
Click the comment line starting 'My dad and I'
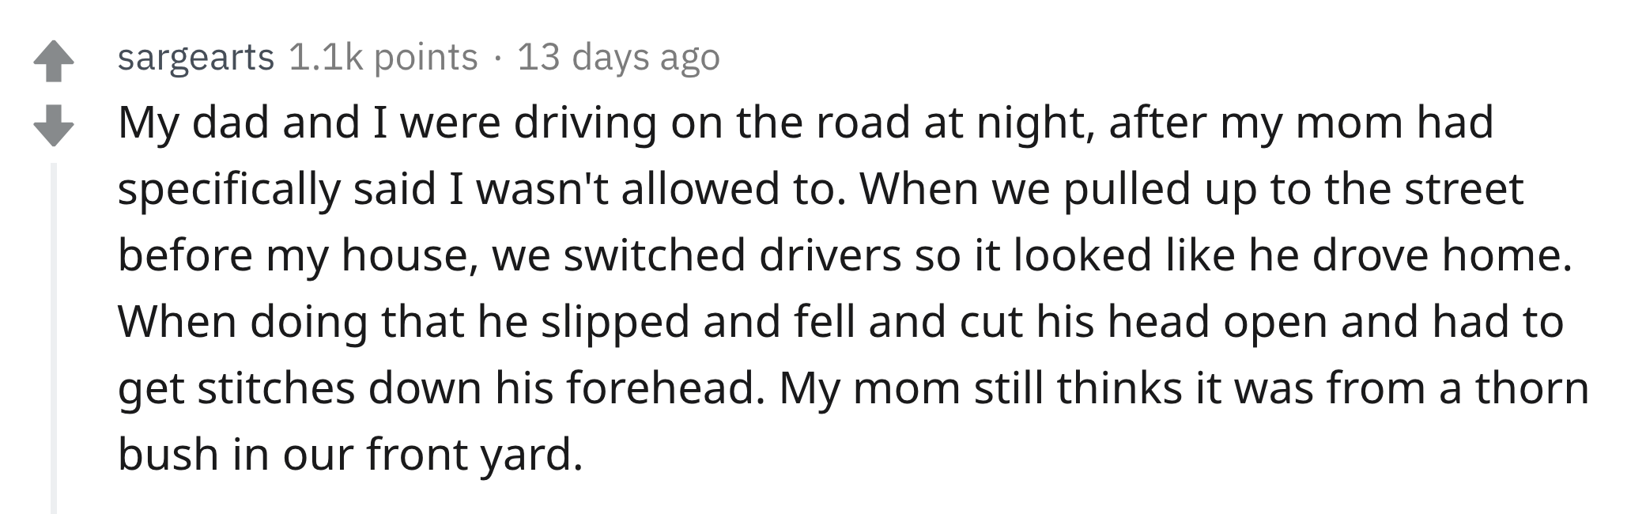tap(806, 123)
